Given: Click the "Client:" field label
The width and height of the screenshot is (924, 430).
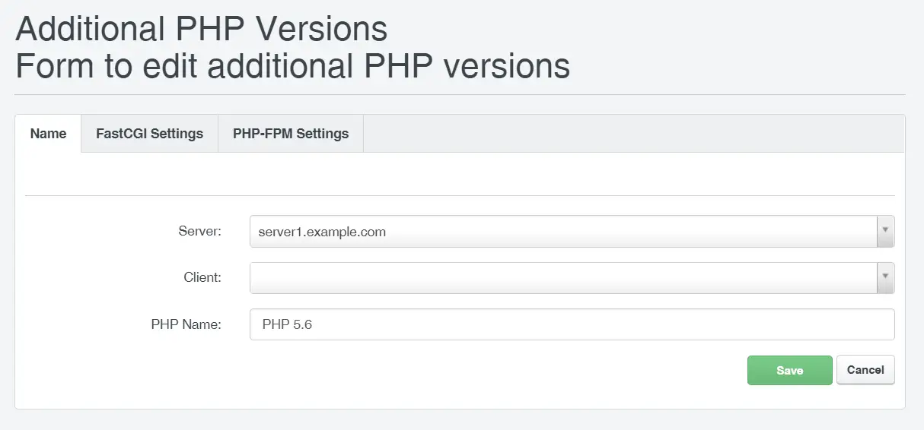Looking at the screenshot, I should pos(202,277).
